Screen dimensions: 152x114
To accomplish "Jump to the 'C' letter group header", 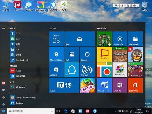I will click(x=11, y=92).
